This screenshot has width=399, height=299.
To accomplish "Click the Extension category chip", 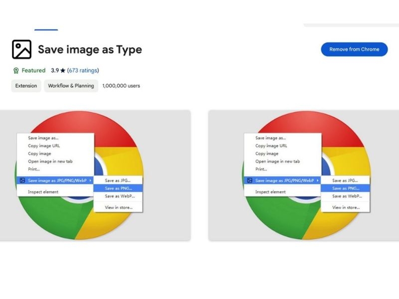I will (26, 86).
